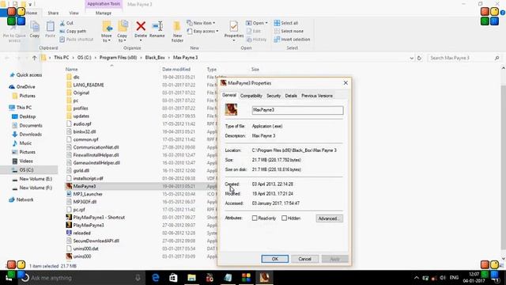Click the MaxPayne3 application file icon
The height and width of the screenshot is (285, 506).
click(69, 186)
